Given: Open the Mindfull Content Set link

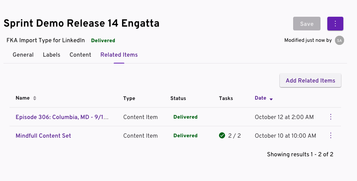Looking at the screenshot, I should point(43,136).
